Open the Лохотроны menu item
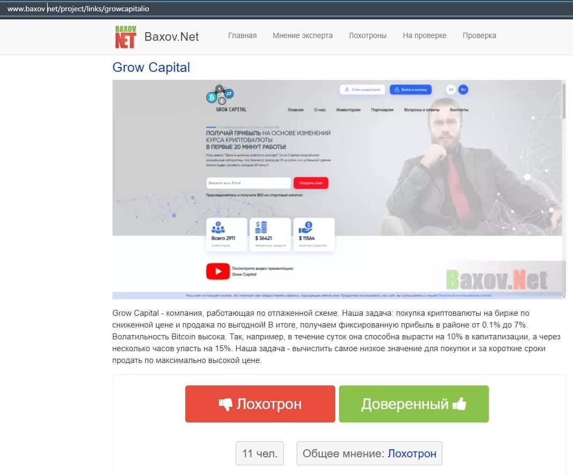Image resolution: width=573 pixels, height=475 pixels. (367, 35)
